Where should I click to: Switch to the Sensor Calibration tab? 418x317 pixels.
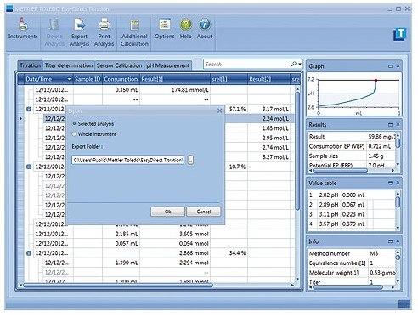pos(119,65)
